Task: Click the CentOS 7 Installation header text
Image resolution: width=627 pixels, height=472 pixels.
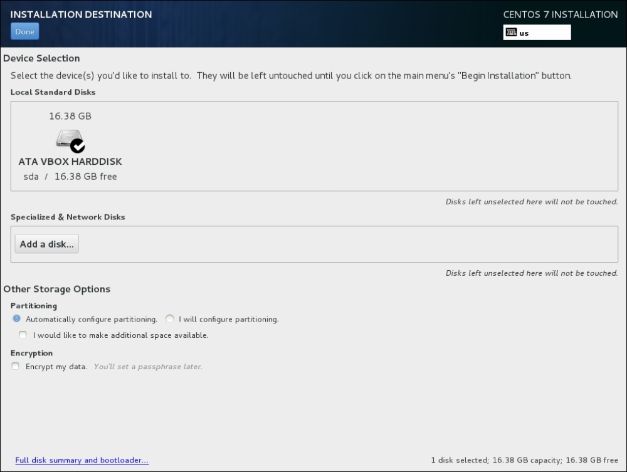Action: (x=560, y=14)
